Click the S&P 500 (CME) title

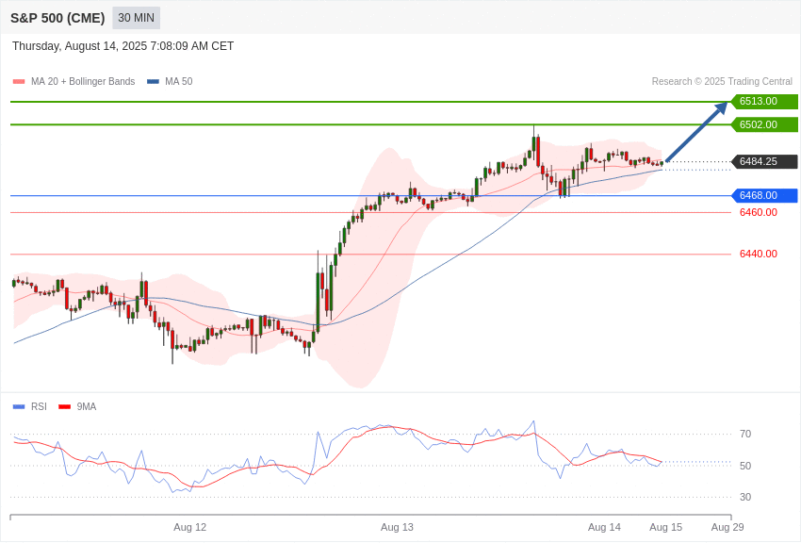(x=57, y=18)
